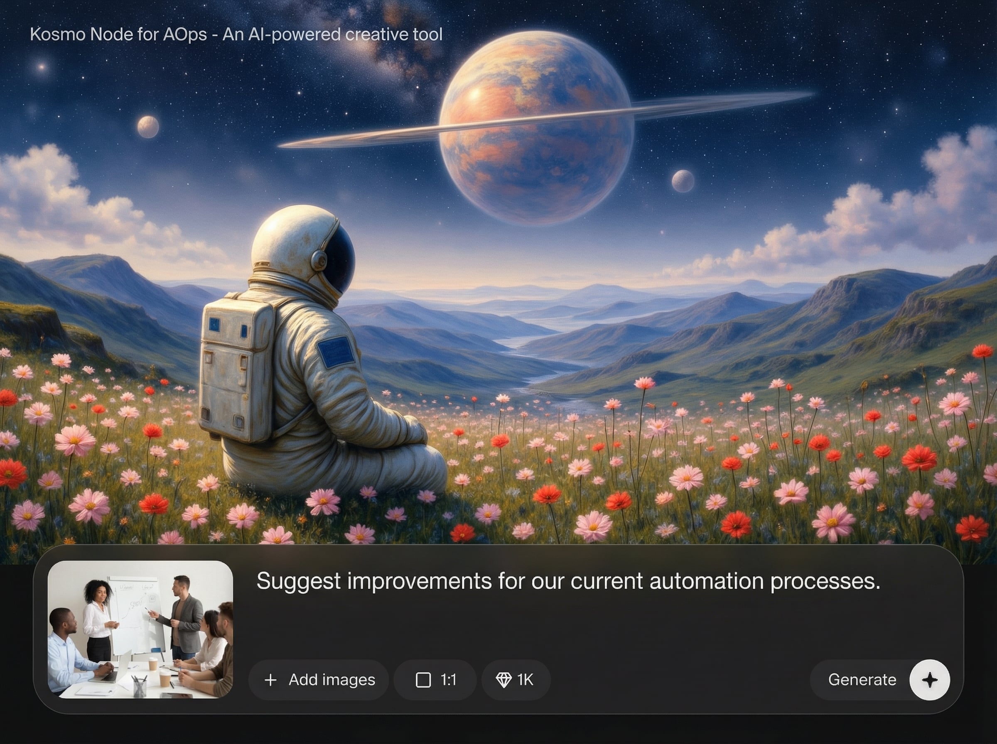Click the square aspect ratio icon
This screenshot has height=744, width=997.
pyautogui.click(x=423, y=680)
